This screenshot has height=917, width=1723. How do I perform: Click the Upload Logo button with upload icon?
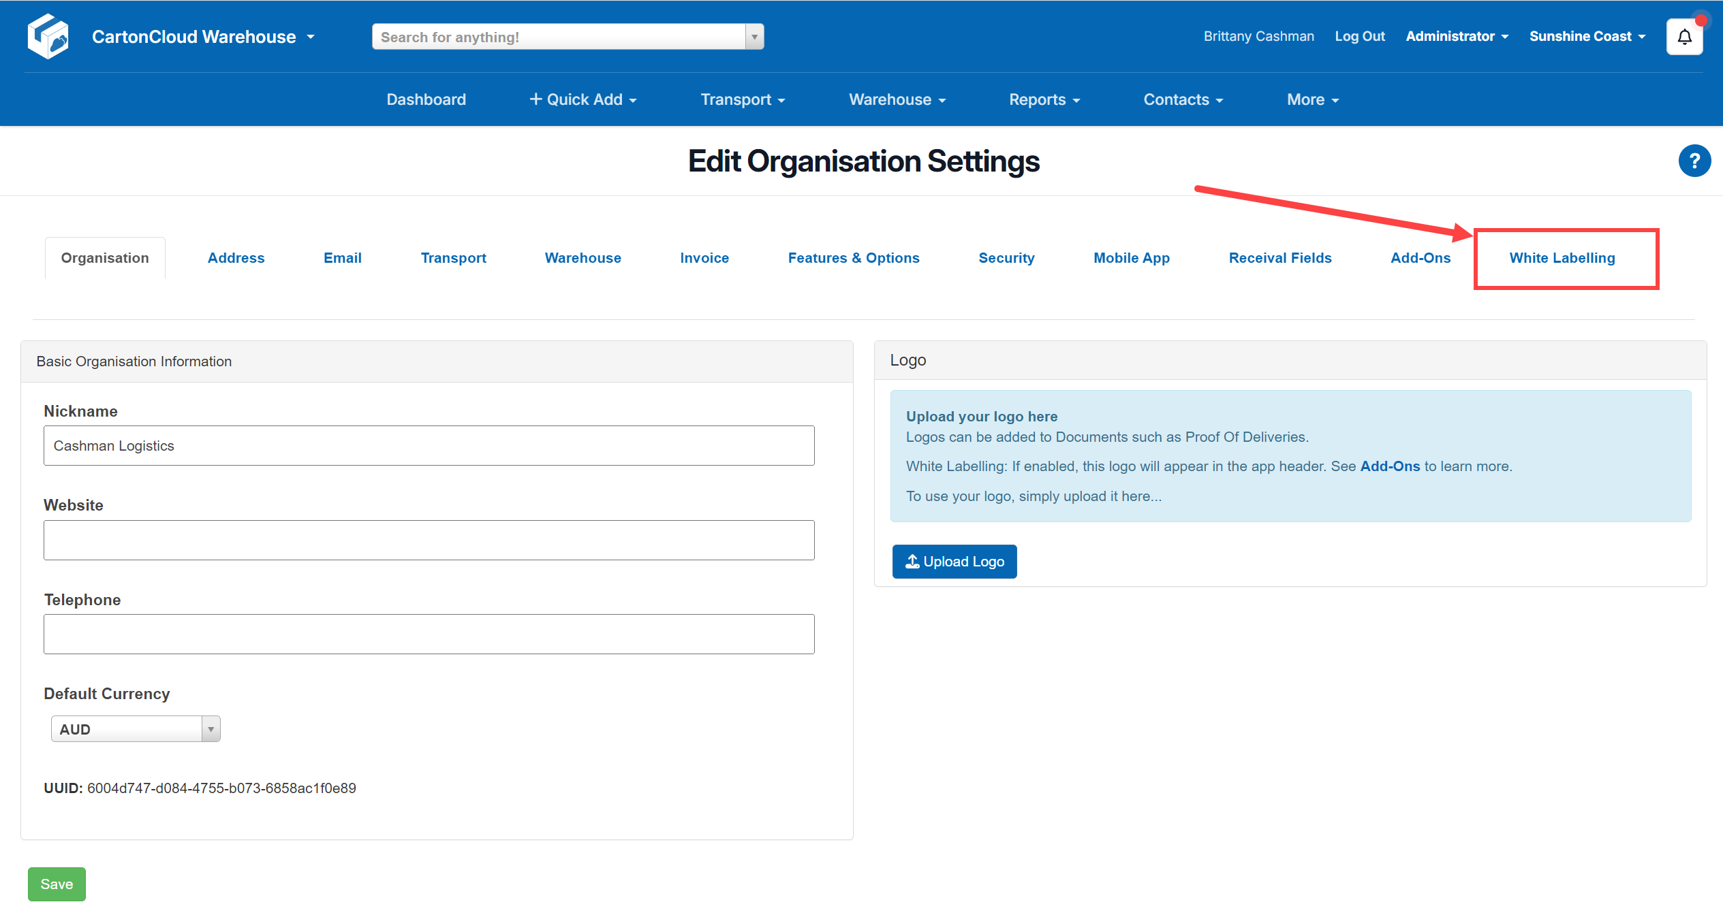[x=954, y=561]
